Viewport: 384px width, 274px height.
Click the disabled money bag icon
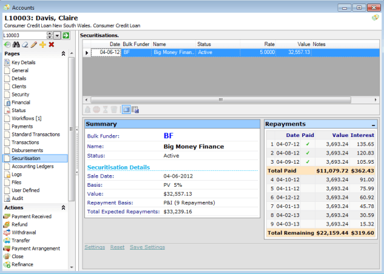tap(88, 110)
